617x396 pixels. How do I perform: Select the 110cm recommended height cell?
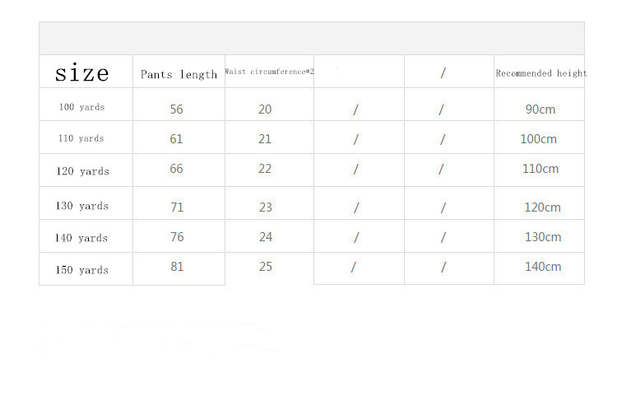[x=540, y=169]
